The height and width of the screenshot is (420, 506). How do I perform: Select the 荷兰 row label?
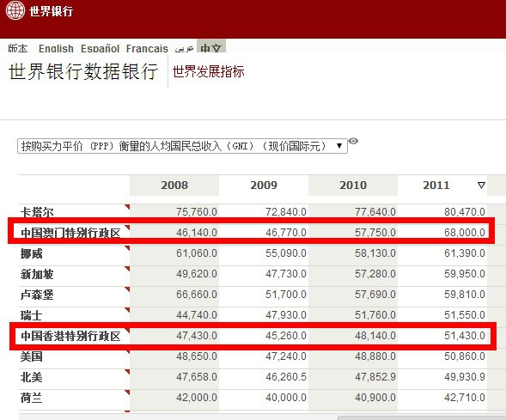pyautogui.click(x=31, y=398)
